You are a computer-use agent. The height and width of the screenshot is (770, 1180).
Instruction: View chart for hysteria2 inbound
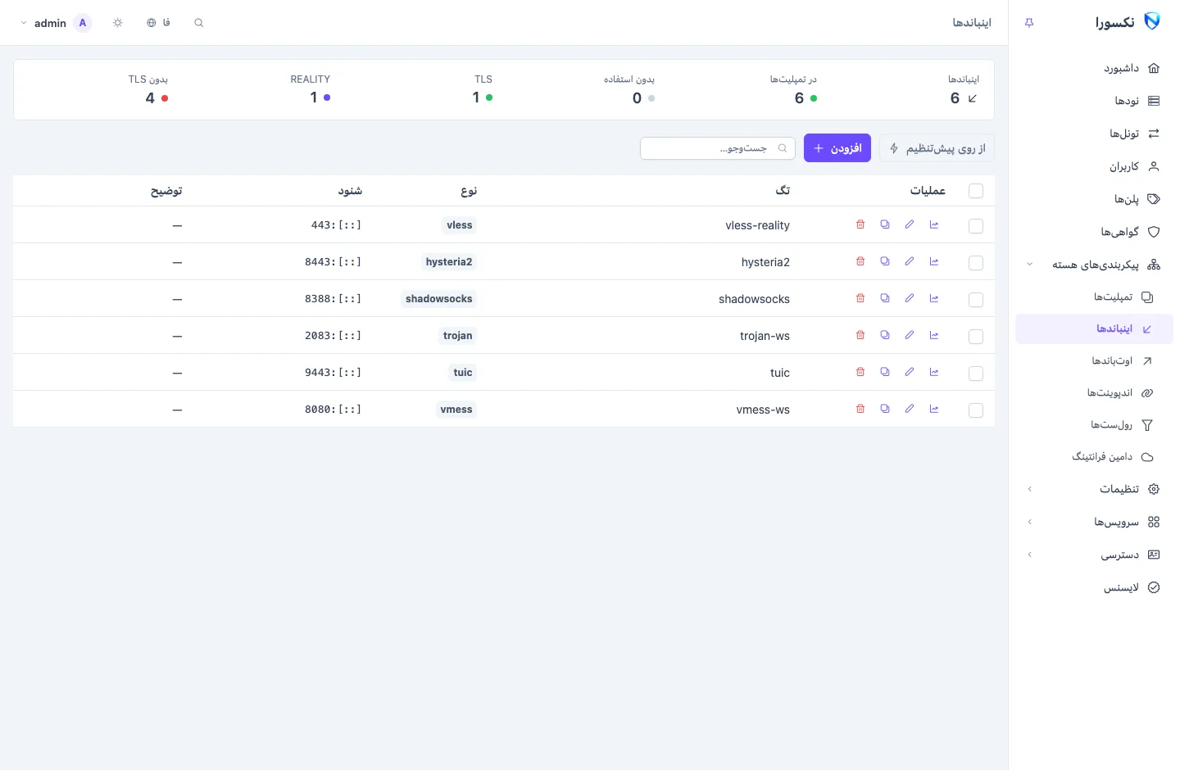pyautogui.click(x=934, y=261)
